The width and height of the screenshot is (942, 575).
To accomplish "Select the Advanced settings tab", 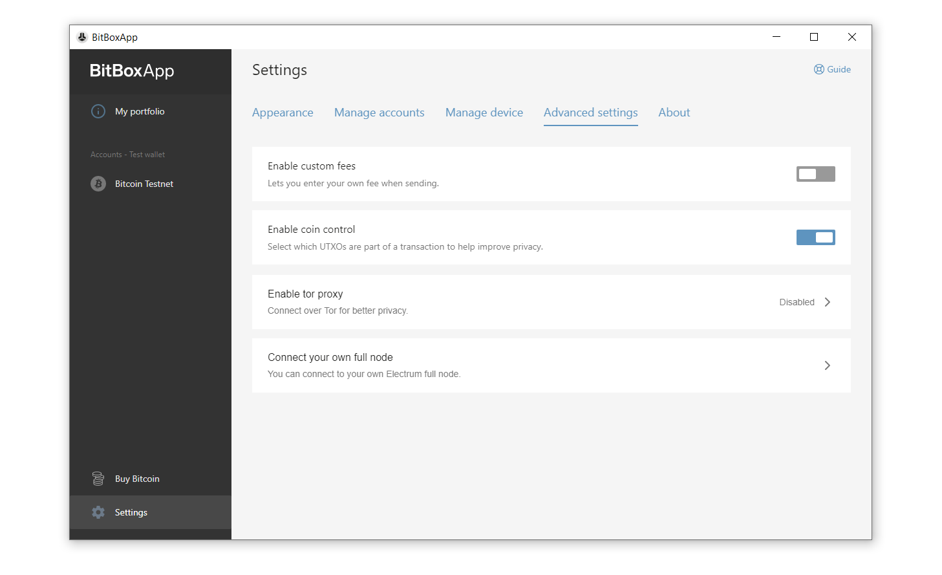I will coord(591,113).
